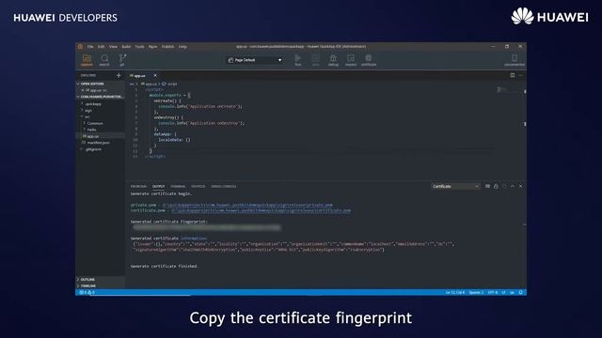Open the View menu
Image resolution: width=602 pixels, height=338 pixels.
(113, 47)
